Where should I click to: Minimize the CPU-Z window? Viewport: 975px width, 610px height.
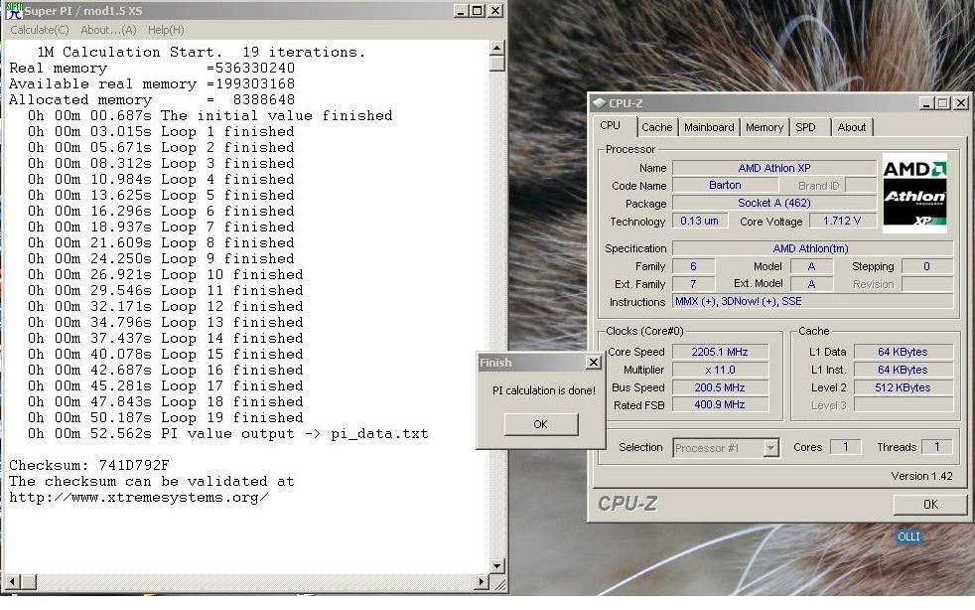pos(926,102)
